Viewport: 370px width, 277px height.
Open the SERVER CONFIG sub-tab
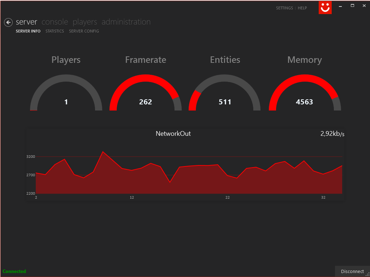click(x=84, y=31)
